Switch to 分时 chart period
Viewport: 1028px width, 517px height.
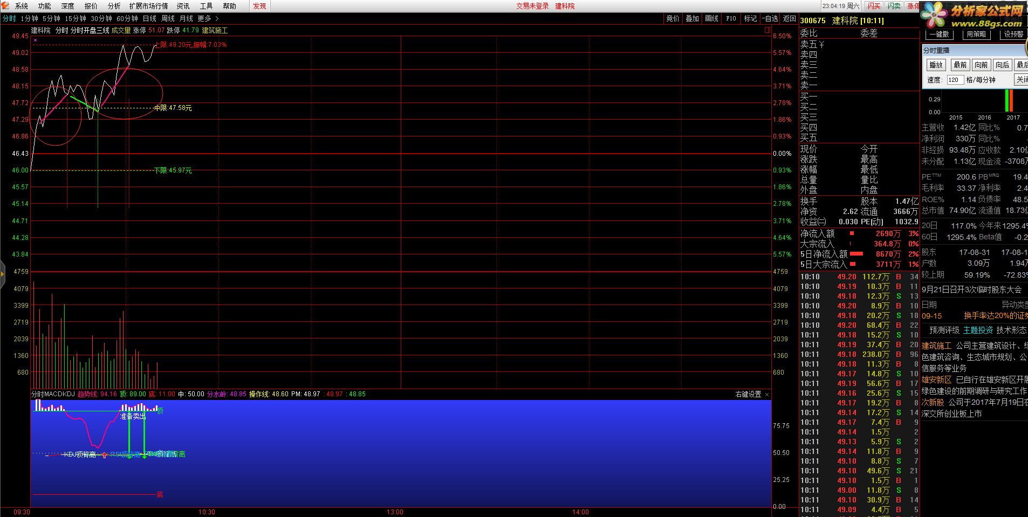click(9, 18)
